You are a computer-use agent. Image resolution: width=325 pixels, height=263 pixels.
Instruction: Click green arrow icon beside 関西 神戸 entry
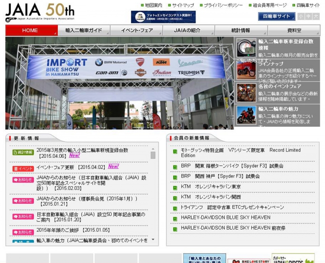click(x=175, y=178)
